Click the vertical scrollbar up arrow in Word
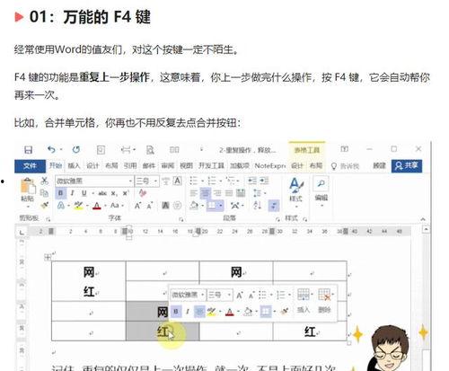Viewport: 449px width, 371px height. [426, 230]
